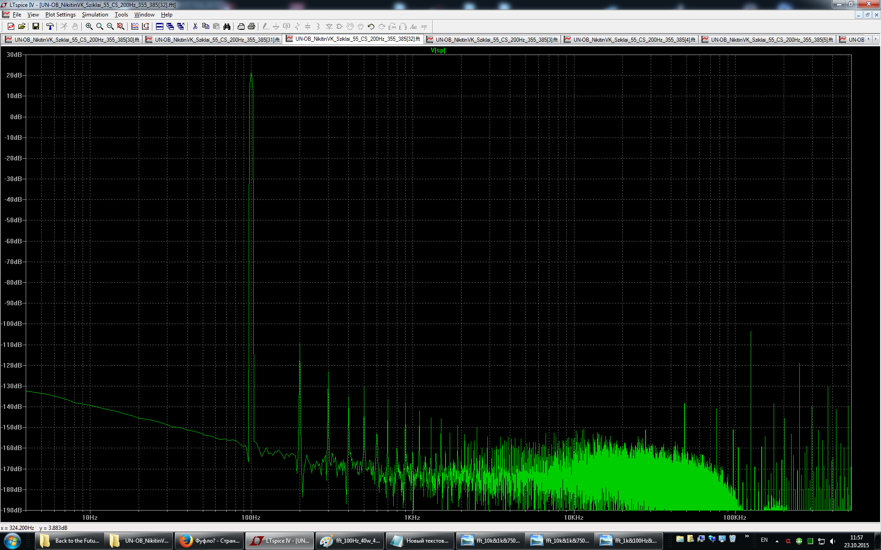This screenshot has width=881, height=550.
Task: Switch to the 355_385[30].fft tab
Action: 72,40
